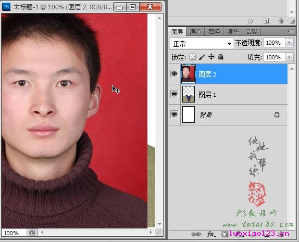Click the create new item icon in upper panel

tap(266, 21)
